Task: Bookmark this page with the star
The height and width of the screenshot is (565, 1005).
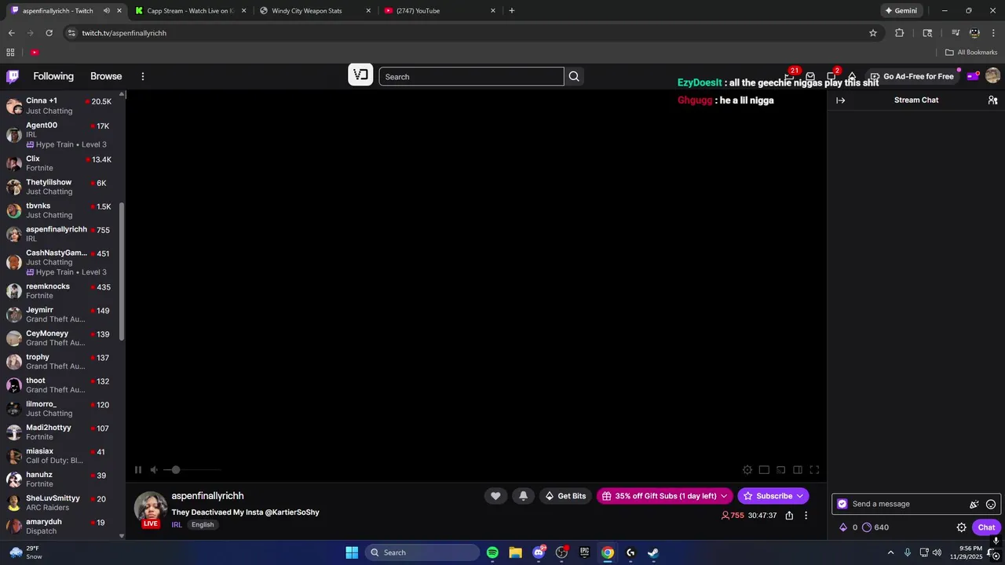Action: [872, 33]
